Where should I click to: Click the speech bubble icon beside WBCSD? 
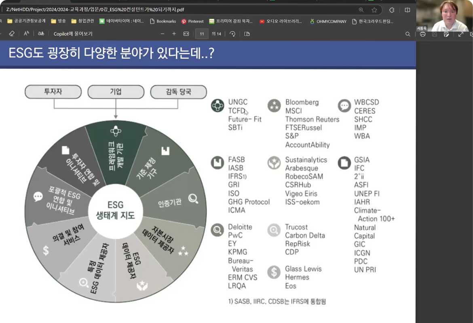point(344,105)
